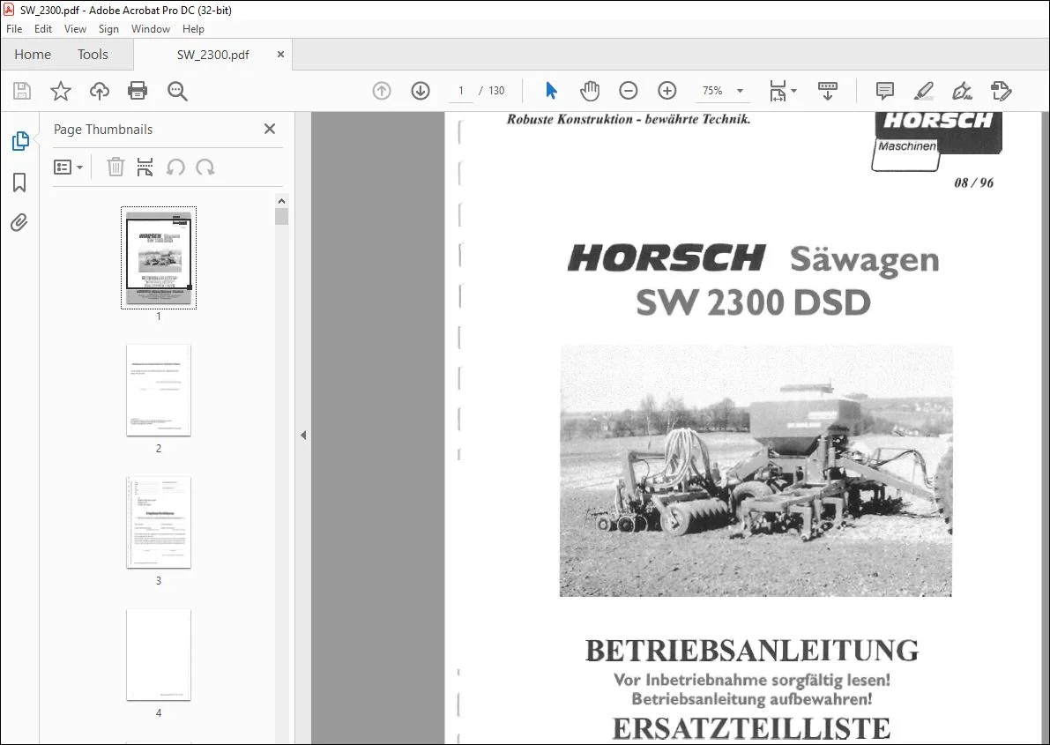
Task: Close the Page Thumbnails panel
Action: pyautogui.click(x=270, y=129)
